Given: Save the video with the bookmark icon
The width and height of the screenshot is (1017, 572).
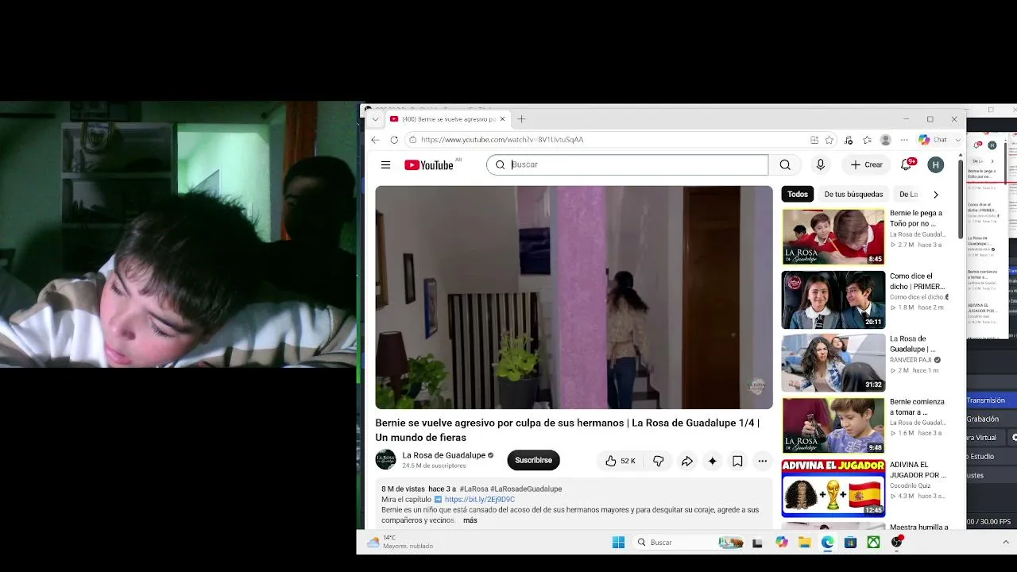Looking at the screenshot, I should pos(737,461).
